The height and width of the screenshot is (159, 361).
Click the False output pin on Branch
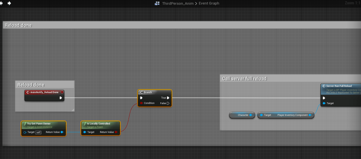pos(168,103)
